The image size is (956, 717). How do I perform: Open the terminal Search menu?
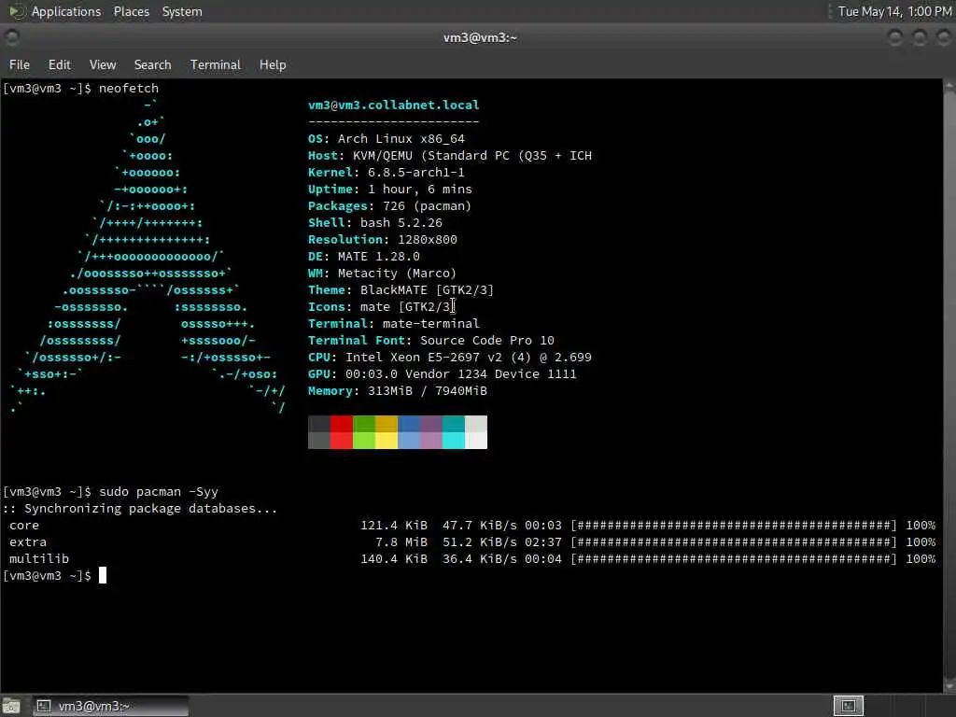pyautogui.click(x=152, y=64)
